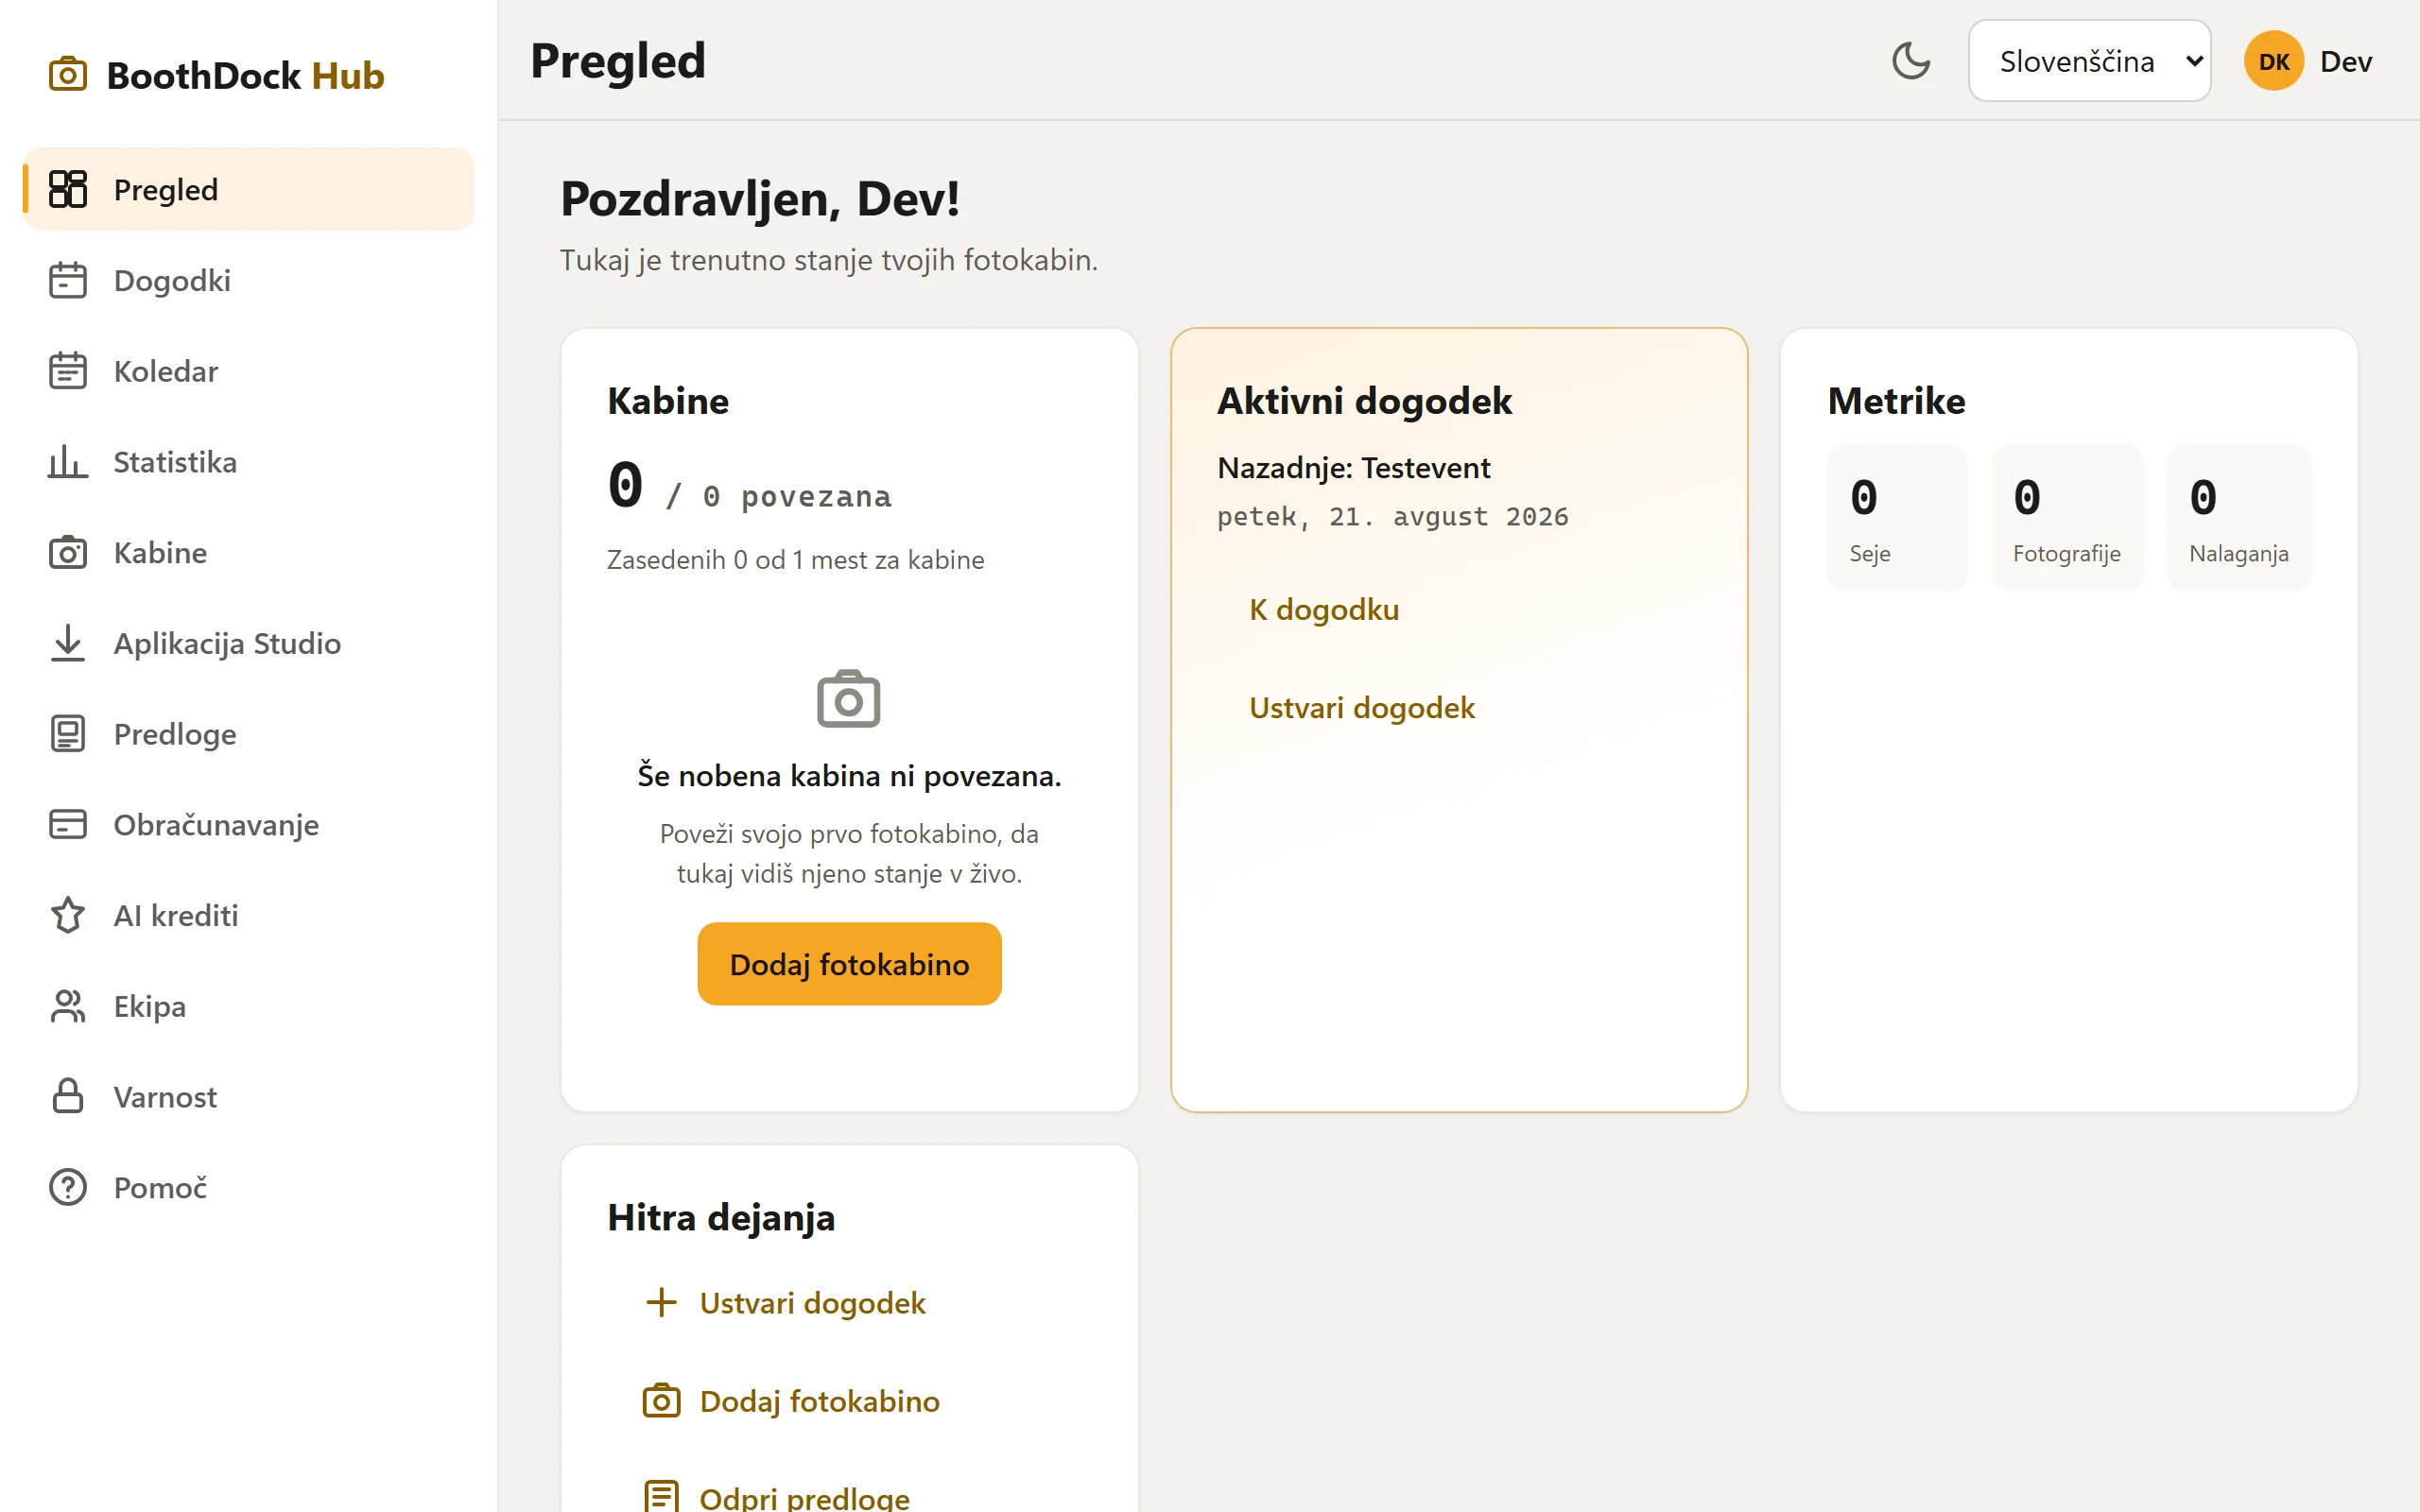The image size is (2420, 1512).
Task: Open the Ekipa team page
Action: point(249,1006)
